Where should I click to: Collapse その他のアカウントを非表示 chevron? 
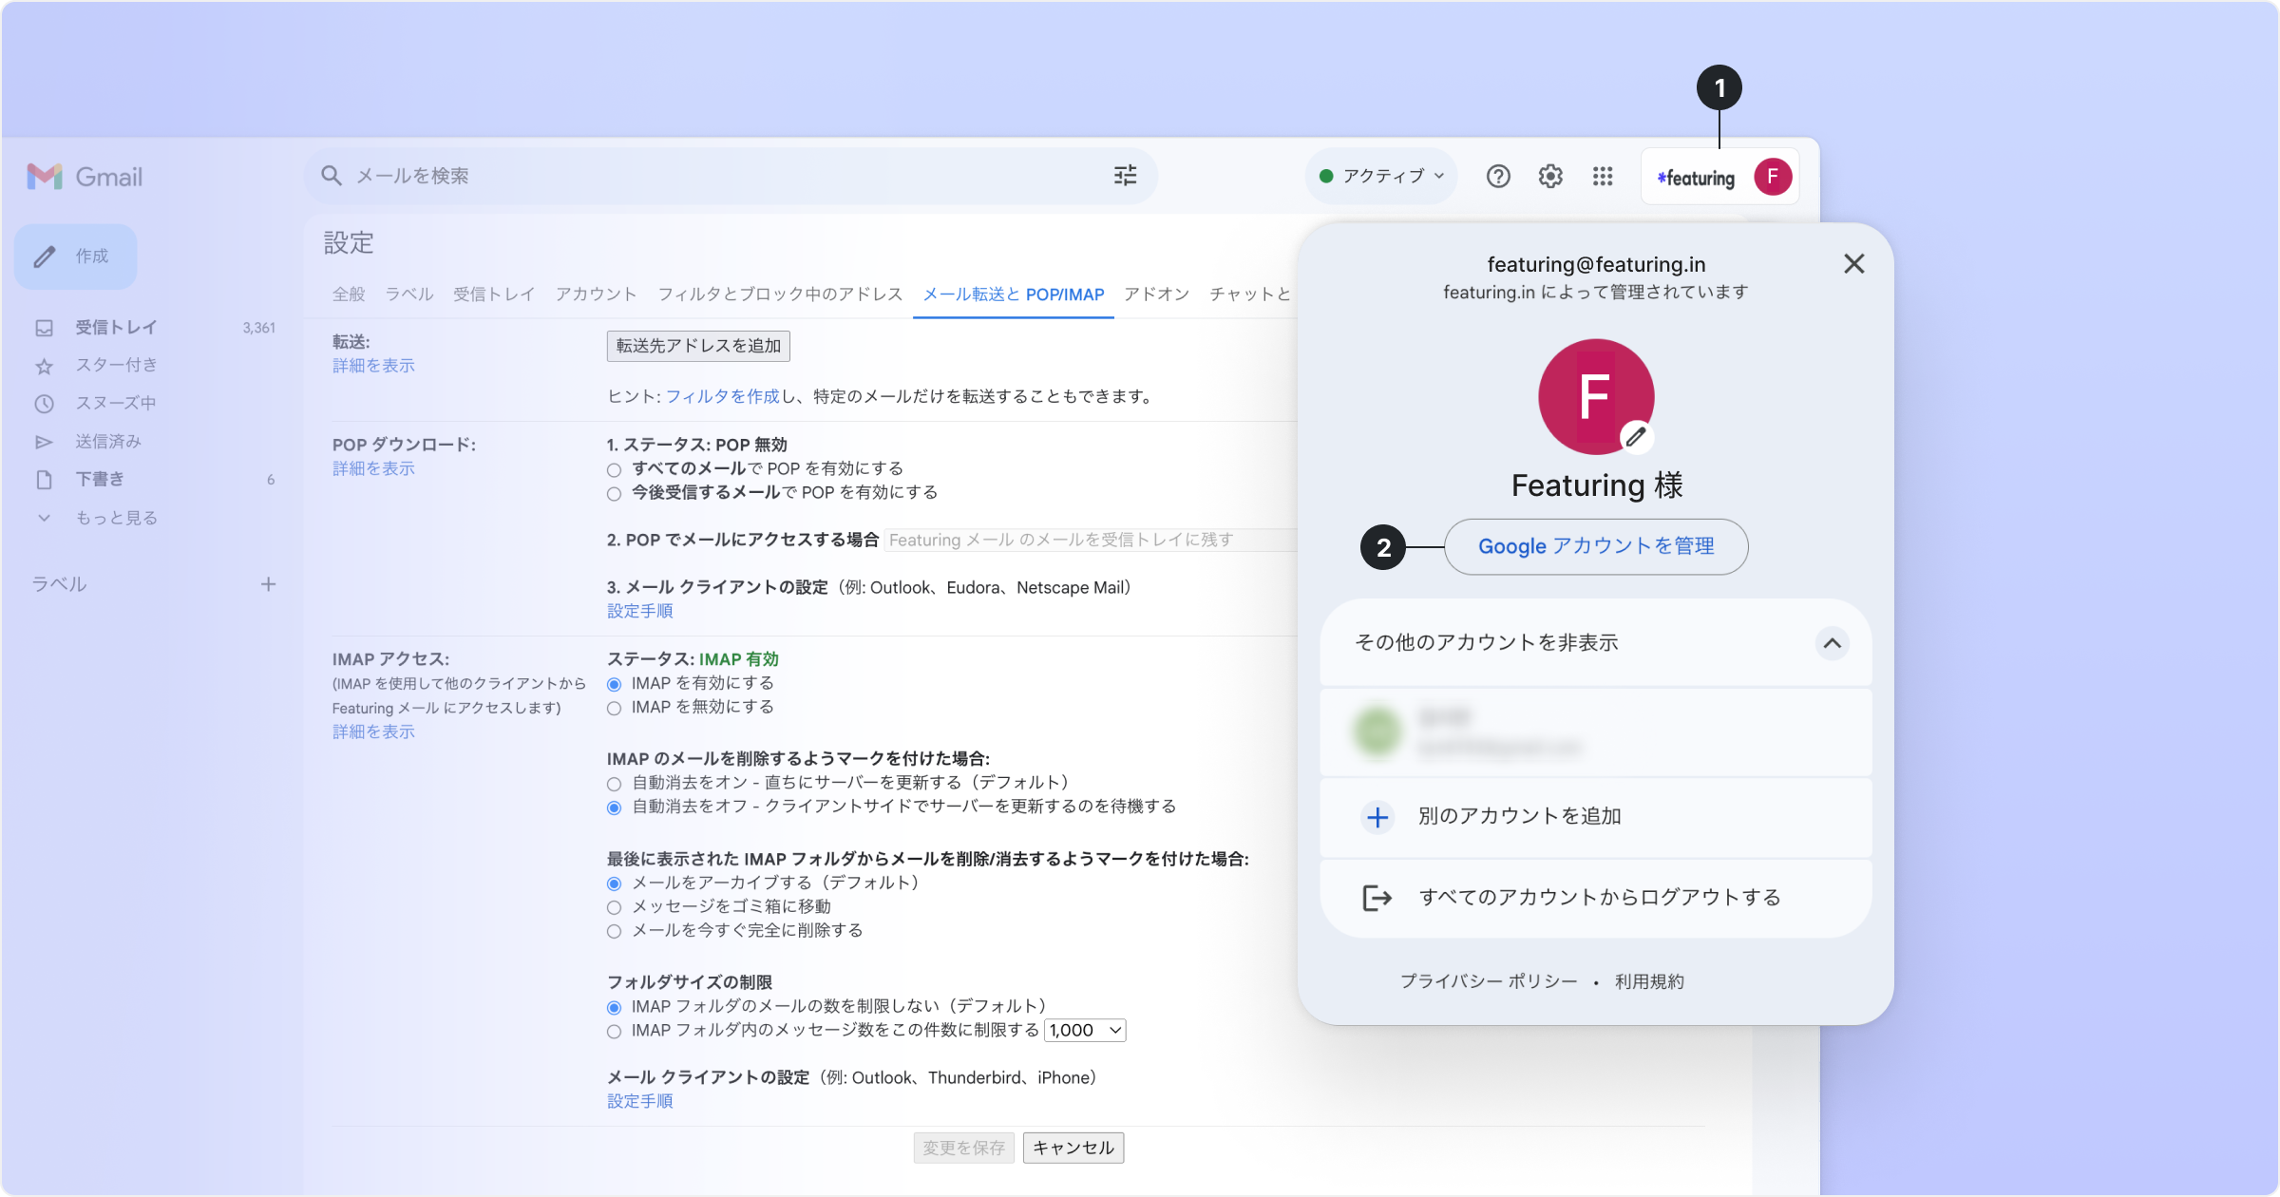click(1832, 643)
